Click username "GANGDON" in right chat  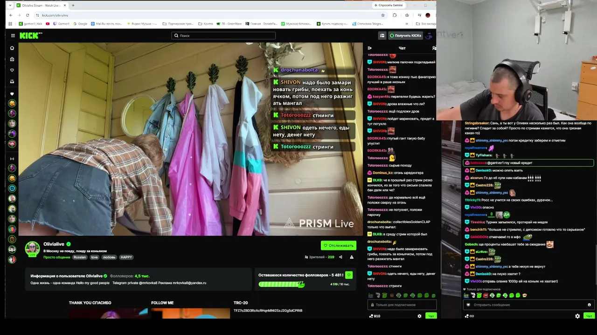(479, 237)
